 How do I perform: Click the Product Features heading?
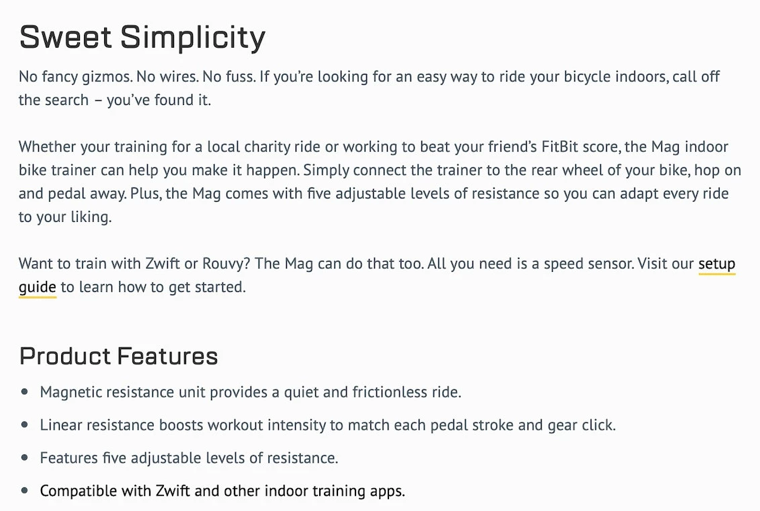[119, 356]
